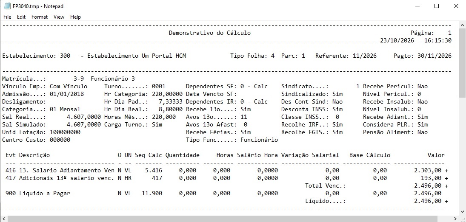Click the horizontal scrollbar left arrow
Screen dimensions: 466x222
coord(3,219)
